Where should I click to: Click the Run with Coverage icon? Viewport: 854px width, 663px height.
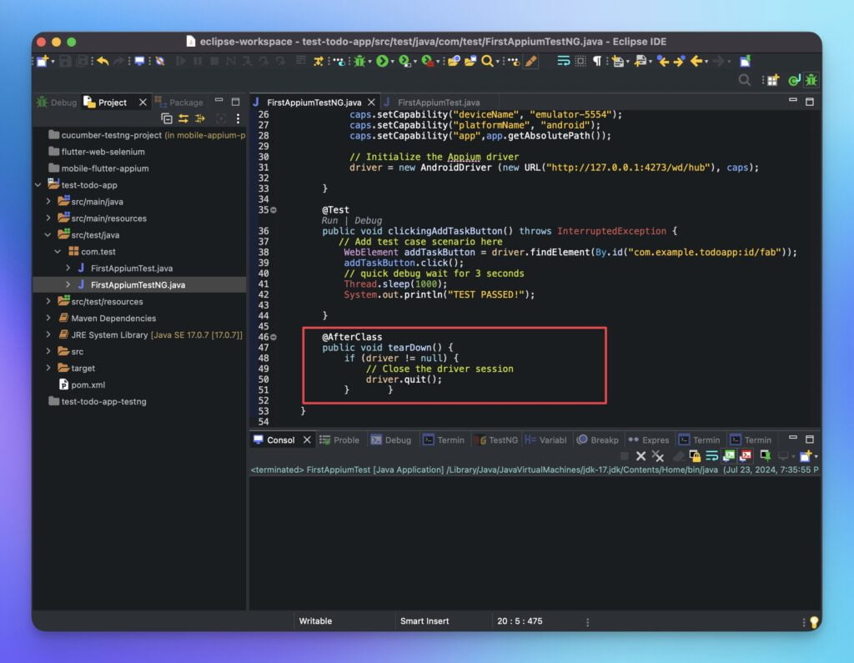coord(404,61)
